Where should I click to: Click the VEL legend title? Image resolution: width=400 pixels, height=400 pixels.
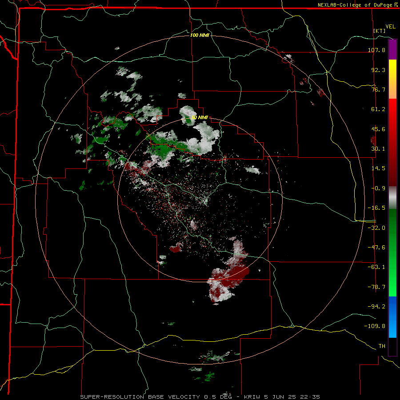click(x=390, y=27)
